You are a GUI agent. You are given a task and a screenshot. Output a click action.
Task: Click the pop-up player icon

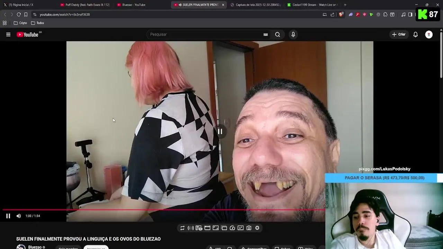coord(224,228)
